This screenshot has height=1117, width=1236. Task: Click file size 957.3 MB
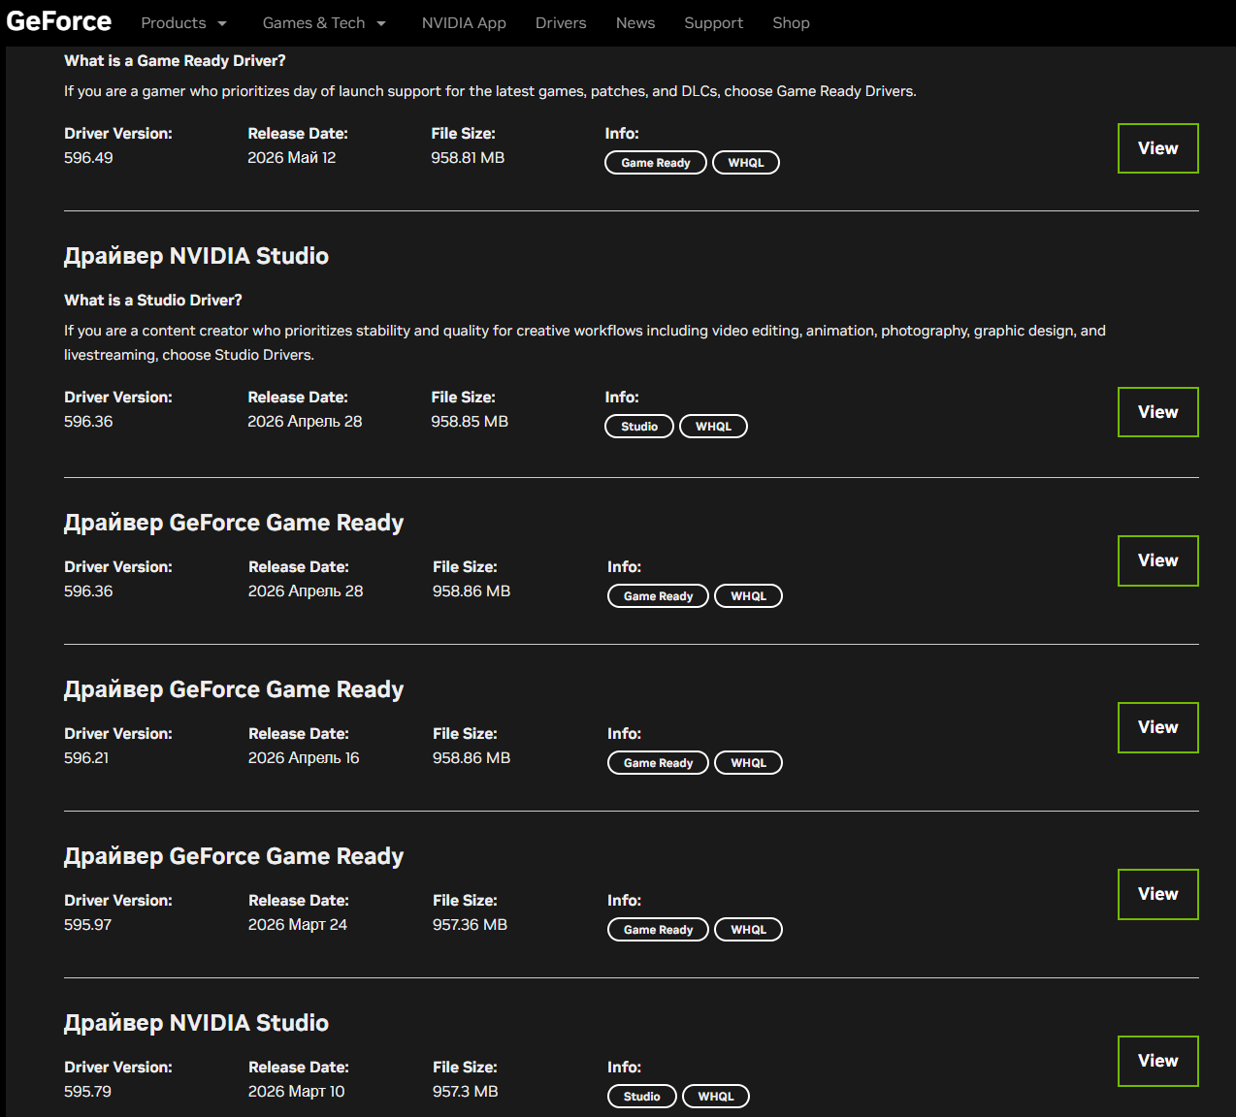click(x=466, y=1091)
